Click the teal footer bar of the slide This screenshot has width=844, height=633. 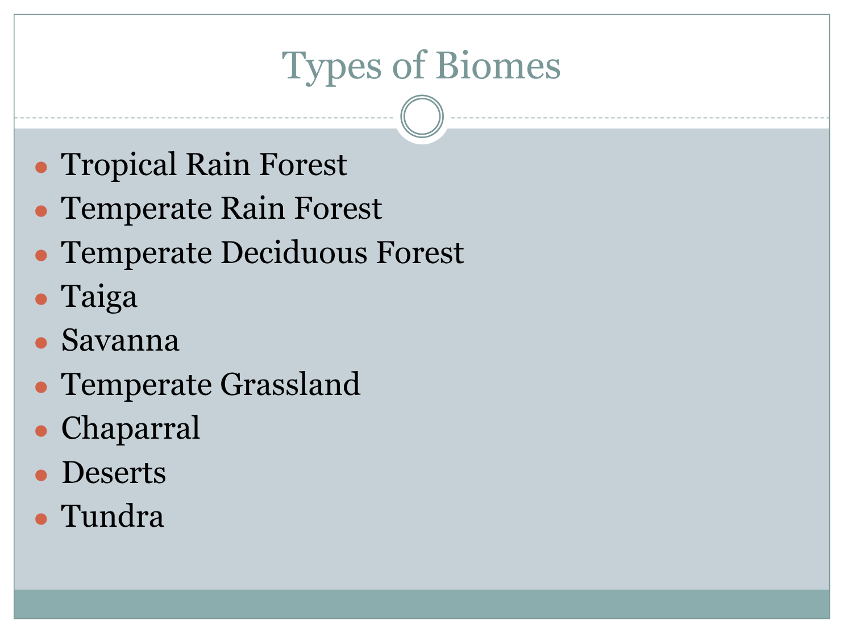422,604
